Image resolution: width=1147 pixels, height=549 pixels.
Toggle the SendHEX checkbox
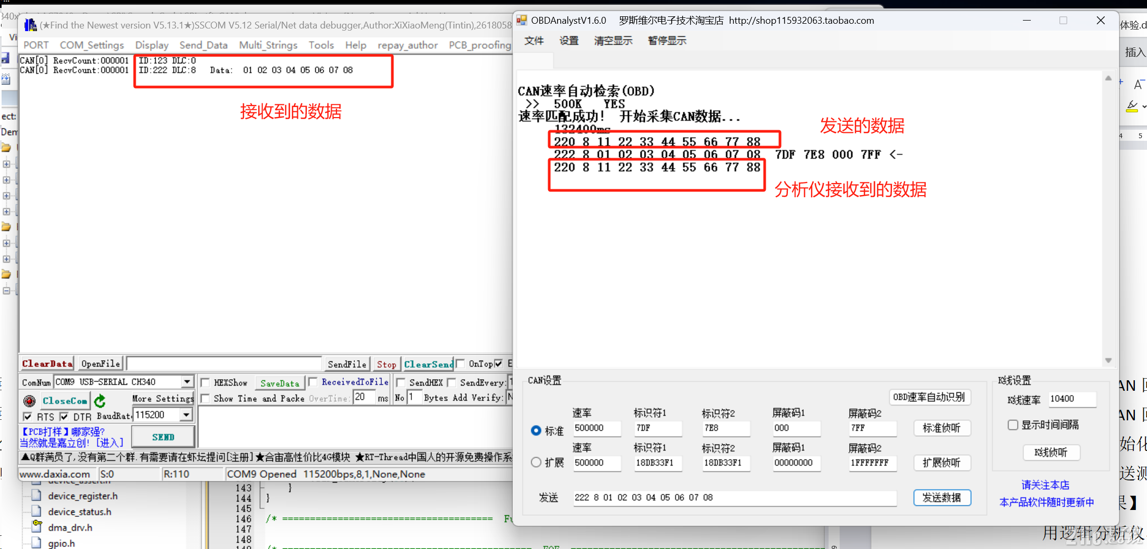pos(400,382)
